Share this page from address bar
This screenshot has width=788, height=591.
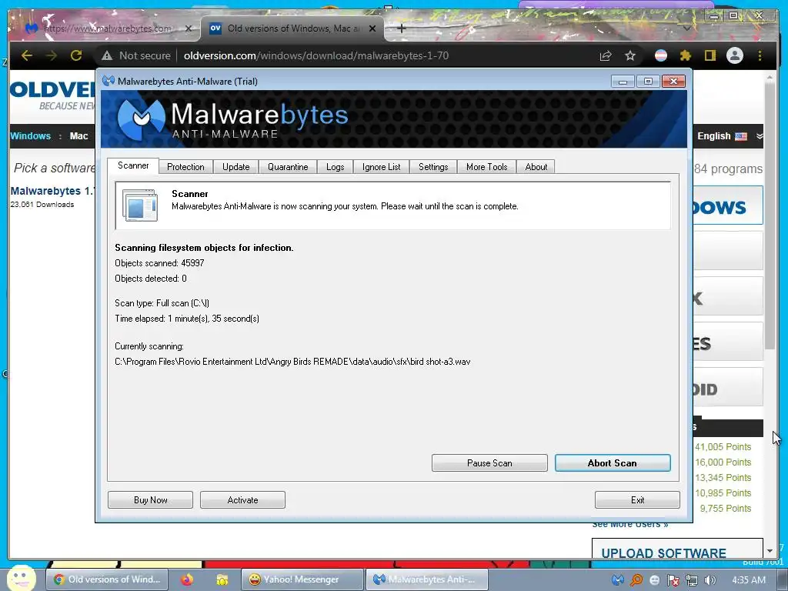(606, 55)
